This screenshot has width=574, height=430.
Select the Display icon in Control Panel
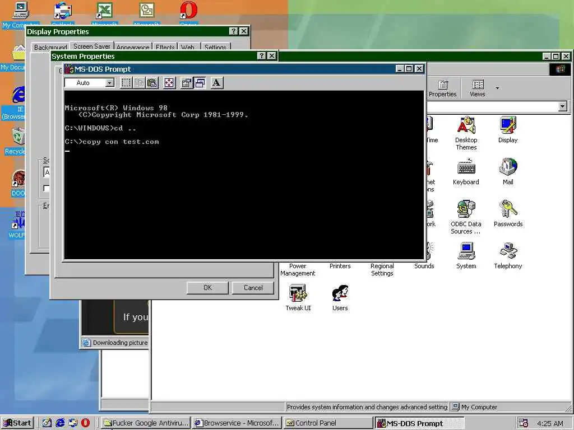pyautogui.click(x=508, y=129)
